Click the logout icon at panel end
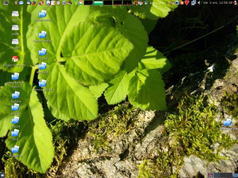This screenshot has width=238, height=178. (235, 3)
